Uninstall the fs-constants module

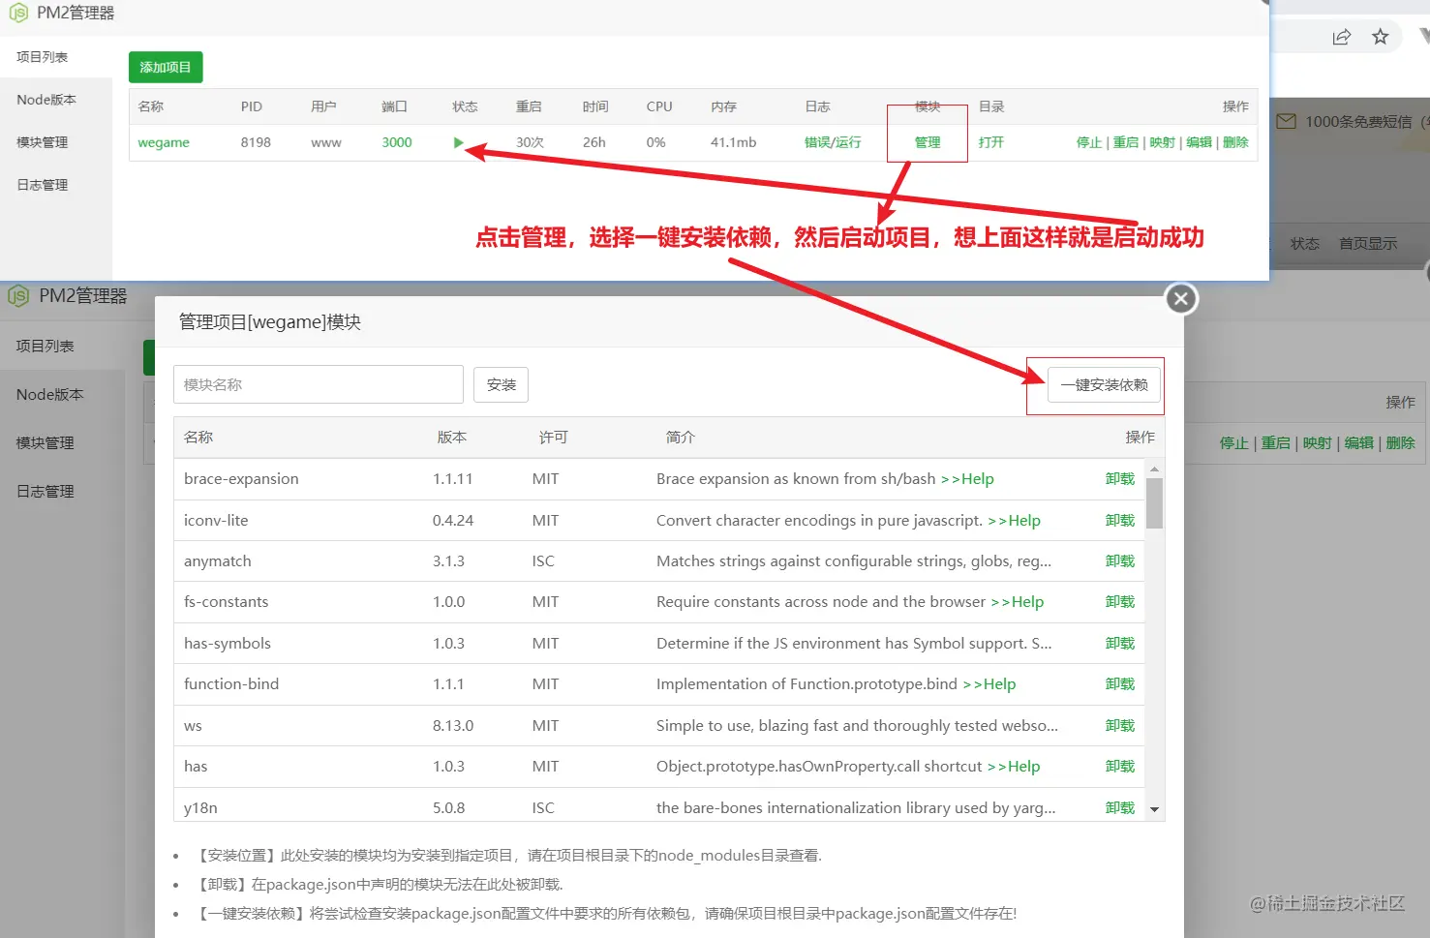(x=1120, y=602)
